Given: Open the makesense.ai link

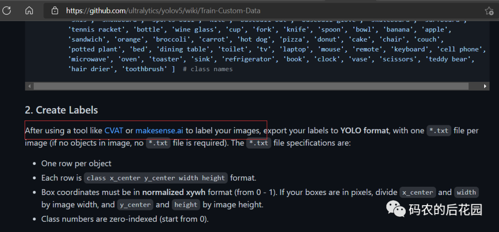Looking at the screenshot, I should pos(159,130).
